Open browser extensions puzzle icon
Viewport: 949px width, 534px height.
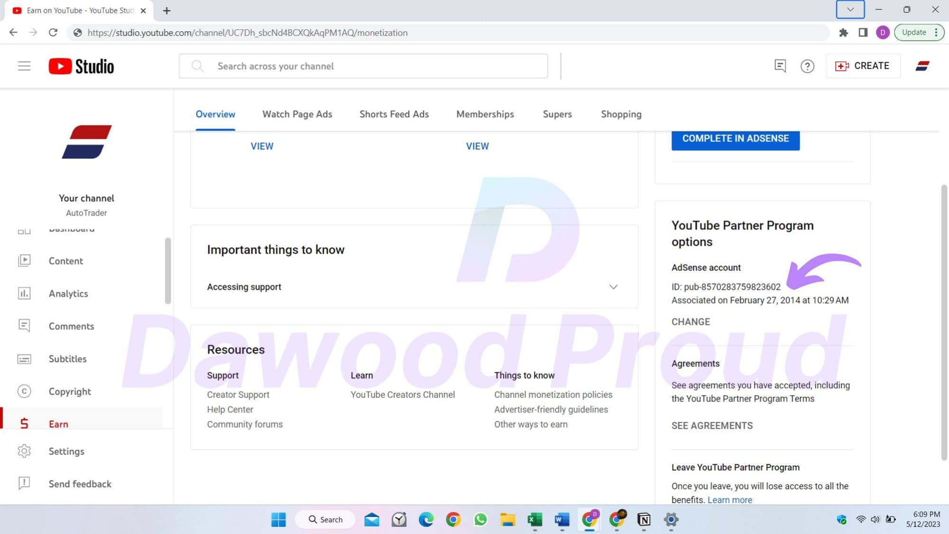[843, 33]
